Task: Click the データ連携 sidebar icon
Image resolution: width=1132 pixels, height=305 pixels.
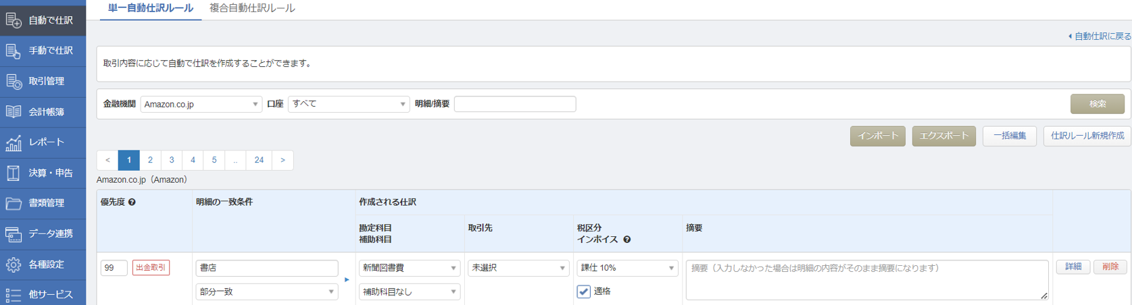Action: [14, 234]
